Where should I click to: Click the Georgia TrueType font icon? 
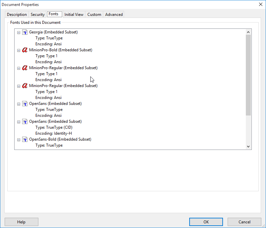pyautogui.click(x=25, y=32)
